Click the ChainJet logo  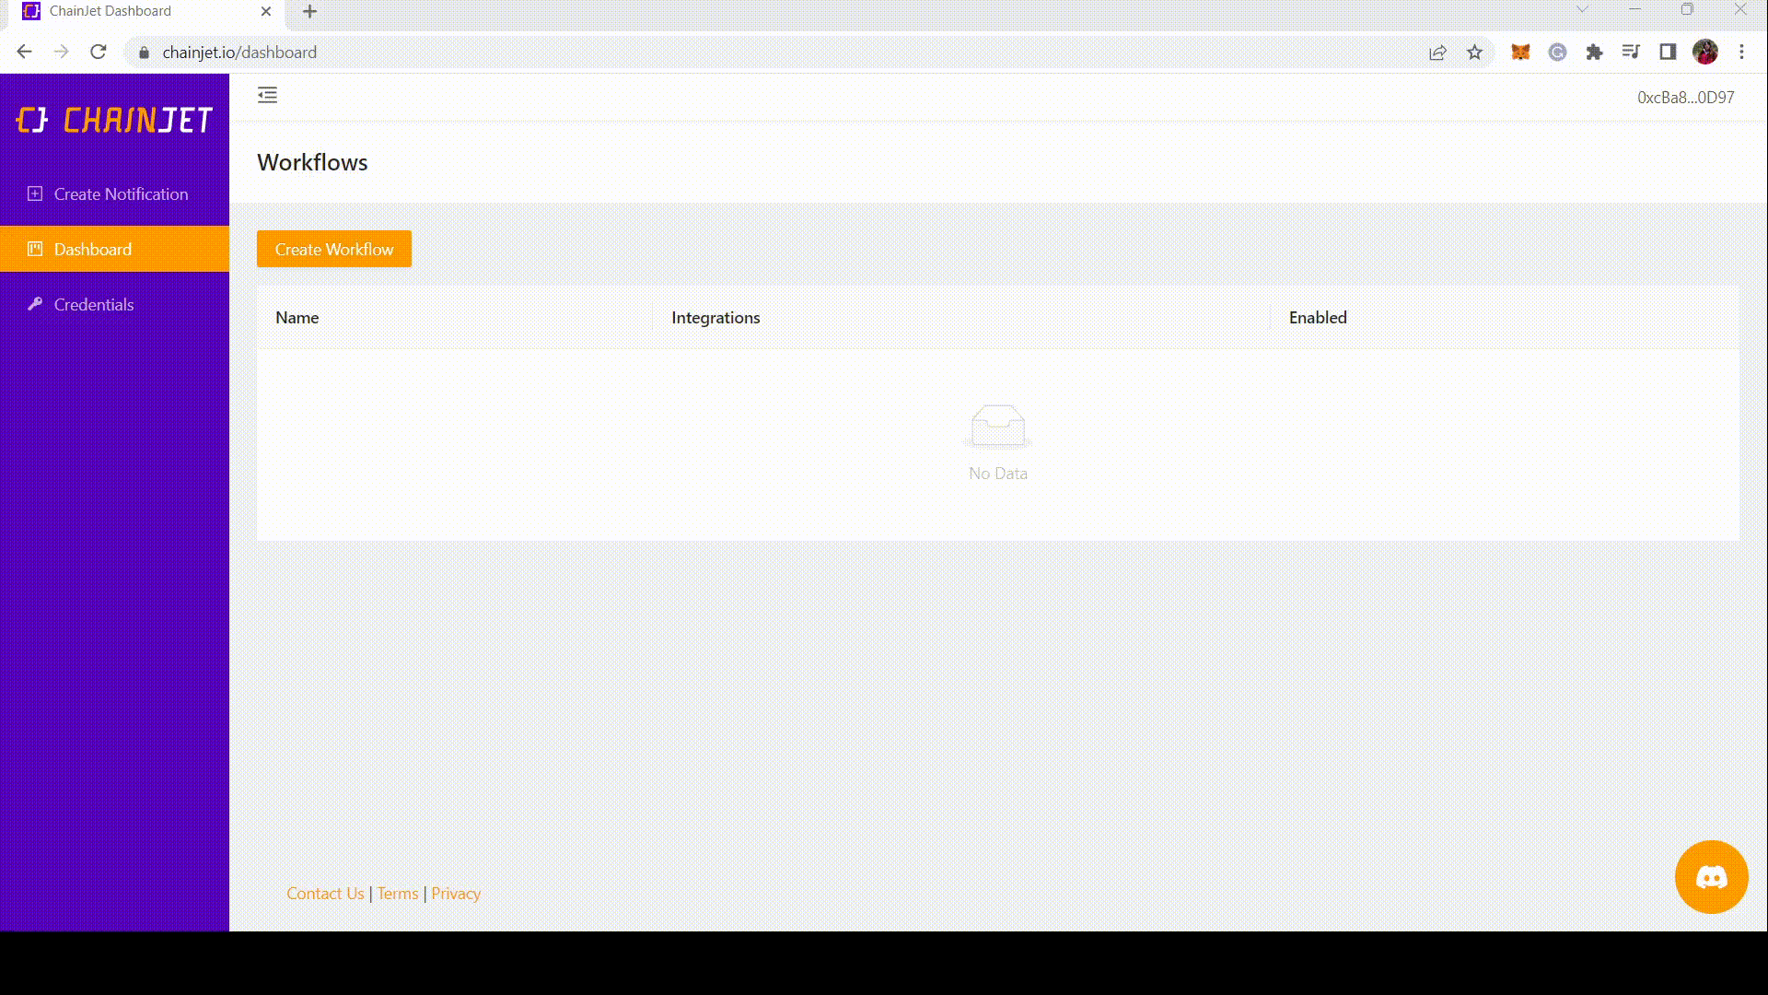coord(114,120)
